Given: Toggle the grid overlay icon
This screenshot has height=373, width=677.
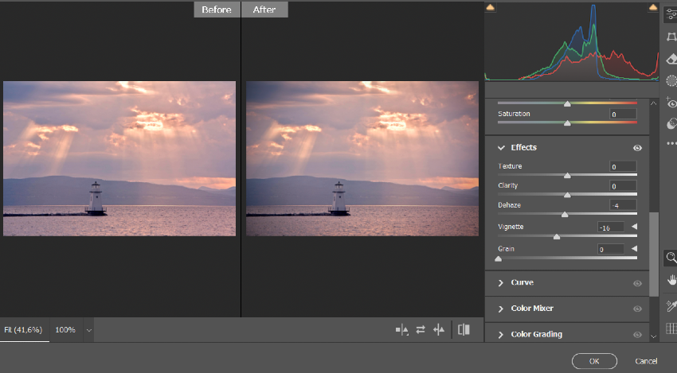Looking at the screenshot, I should pyautogui.click(x=671, y=328).
